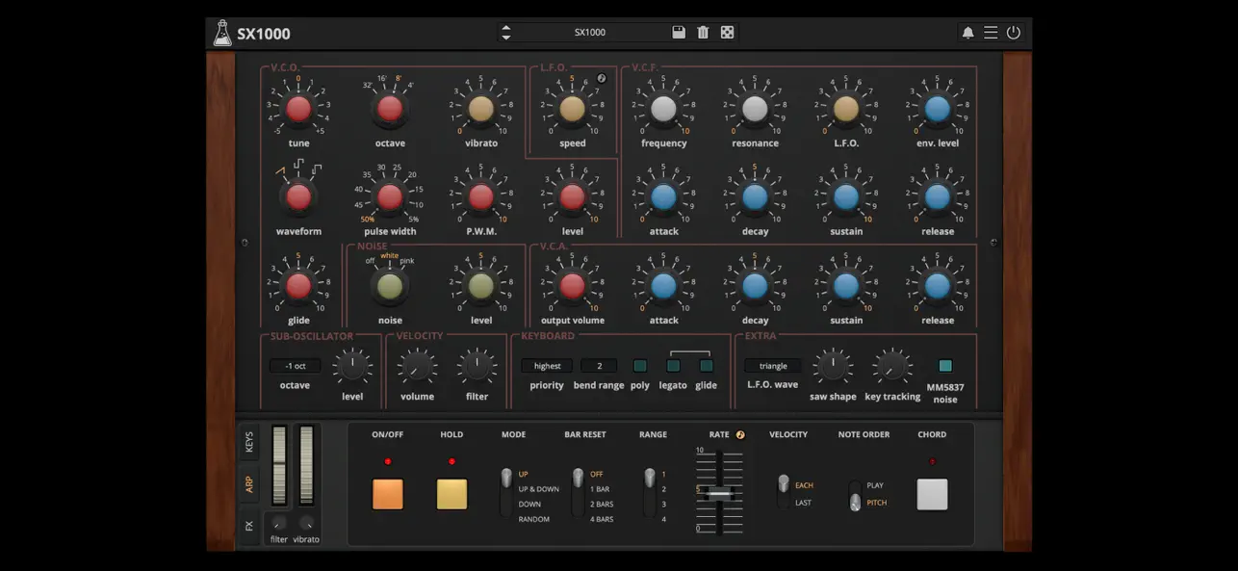
Task: Open the keyboard priority selector showing highest
Action: coord(546,365)
